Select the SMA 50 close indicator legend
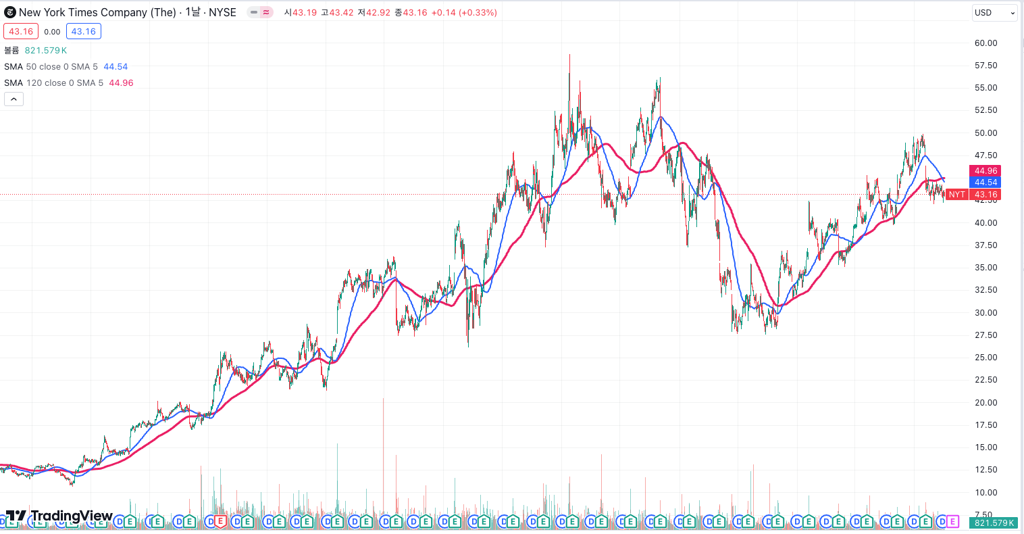 [x=51, y=66]
